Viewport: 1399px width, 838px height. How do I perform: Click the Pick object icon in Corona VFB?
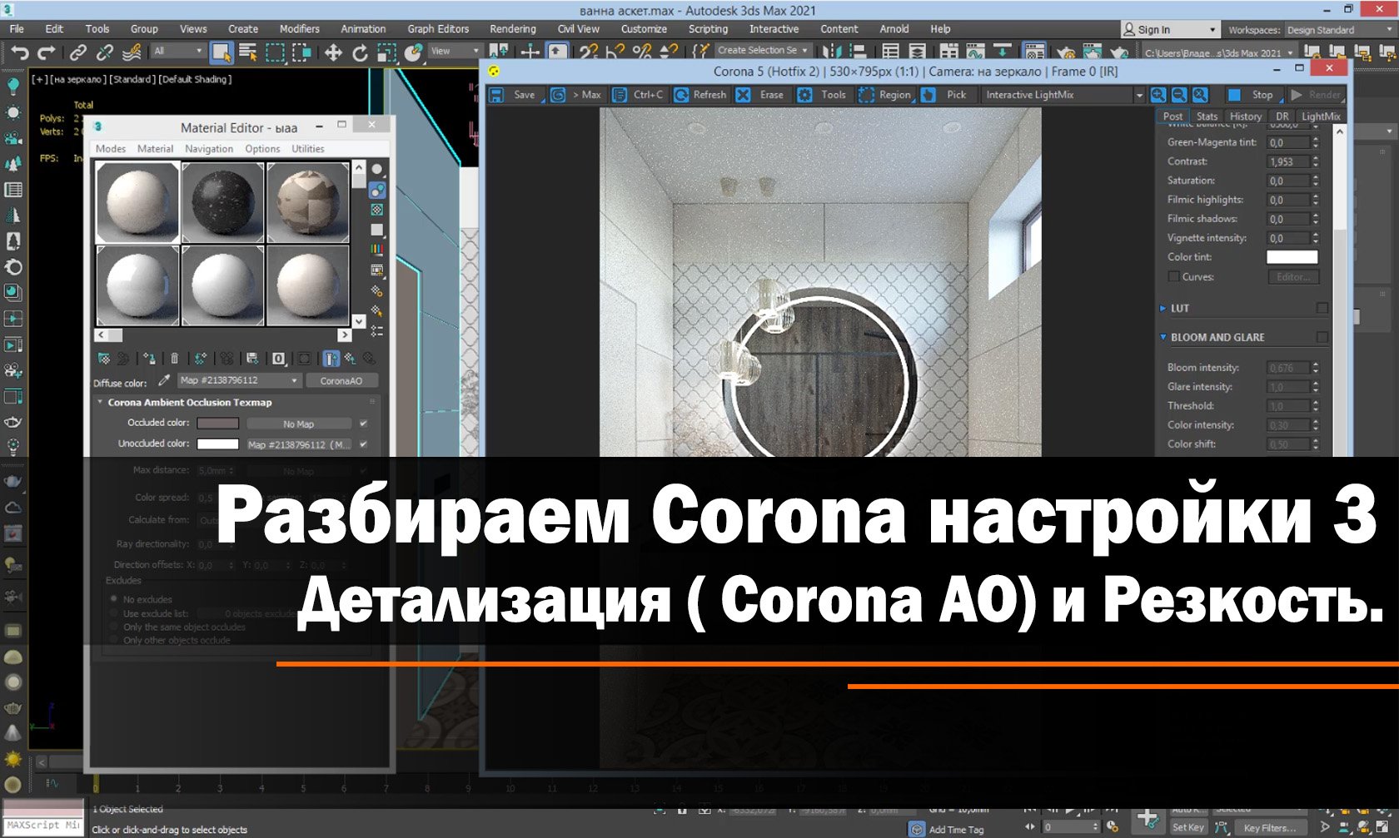[x=926, y=95]
